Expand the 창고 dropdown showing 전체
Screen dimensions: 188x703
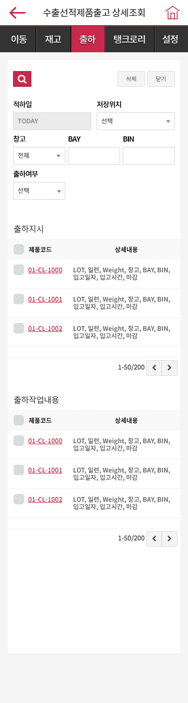39,156
